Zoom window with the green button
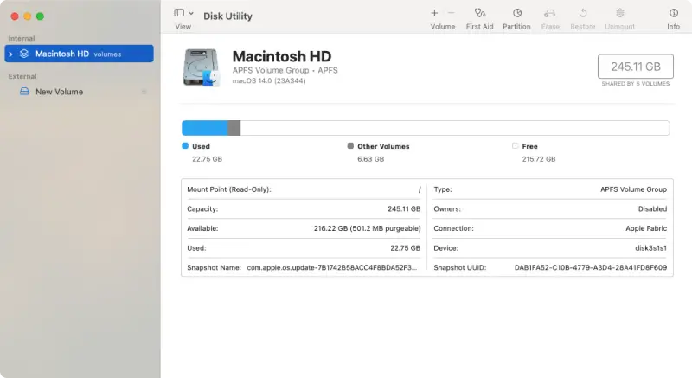 [x=40, y=16]
